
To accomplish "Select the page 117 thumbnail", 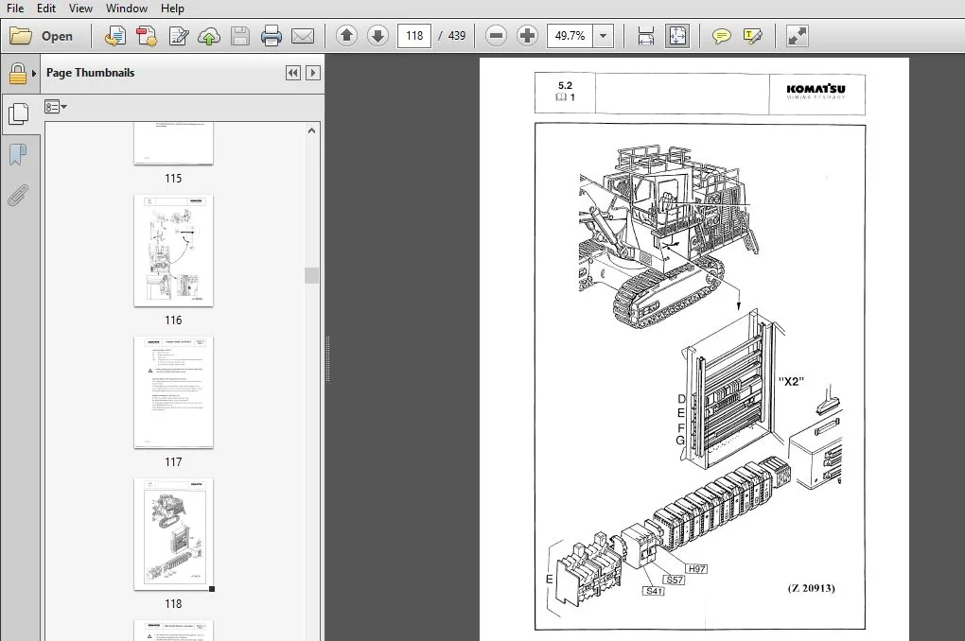I will point(173,391).
